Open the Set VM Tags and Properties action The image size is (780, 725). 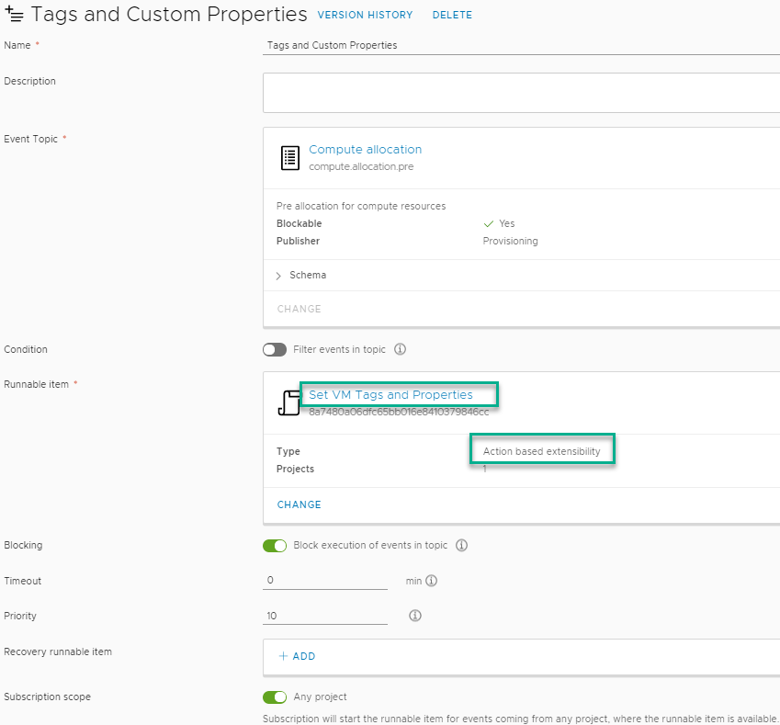click(390, 395)
